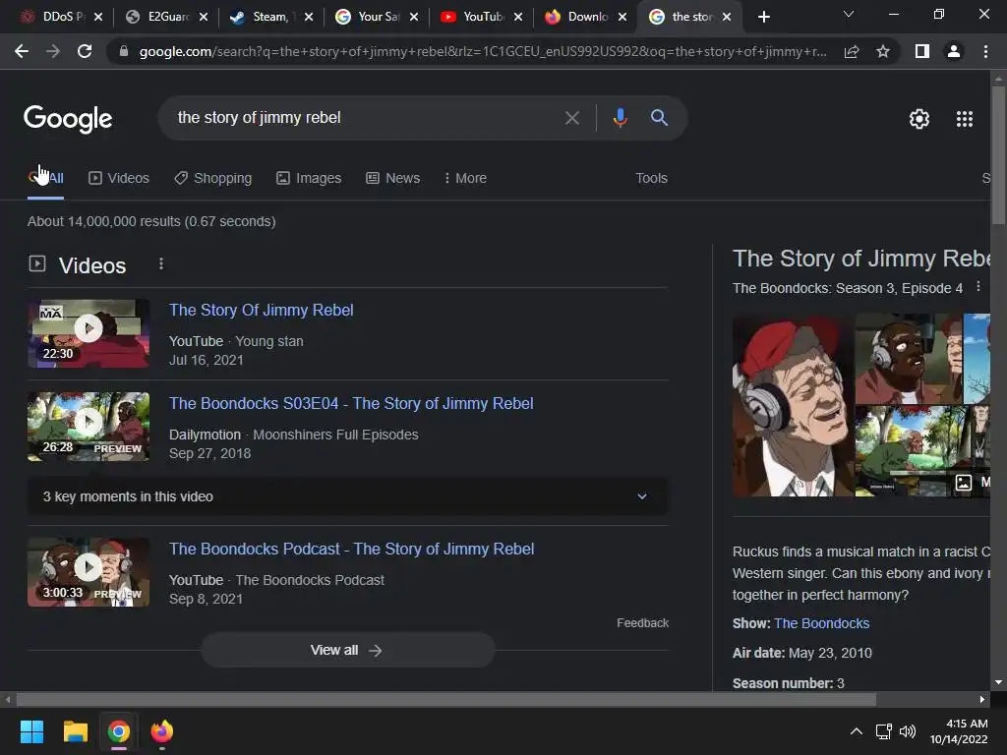1007x755 pixels.
Task: Click the vertical page scrollbar
Action: [998, 155]
